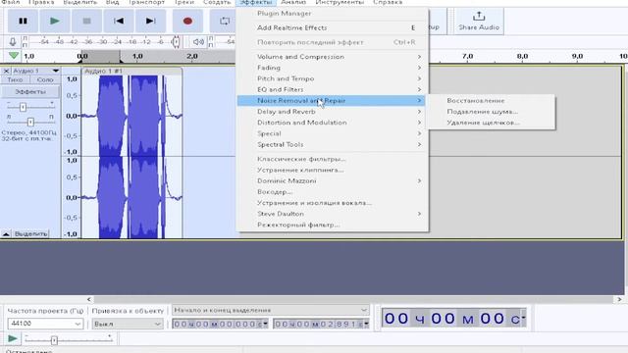
Task: Open the Треки menu
Action: (x=183, y=2)
